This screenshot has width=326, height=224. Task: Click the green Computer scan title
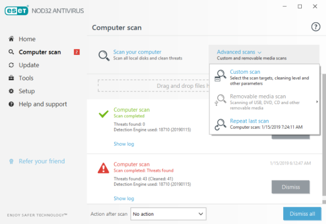132,110
